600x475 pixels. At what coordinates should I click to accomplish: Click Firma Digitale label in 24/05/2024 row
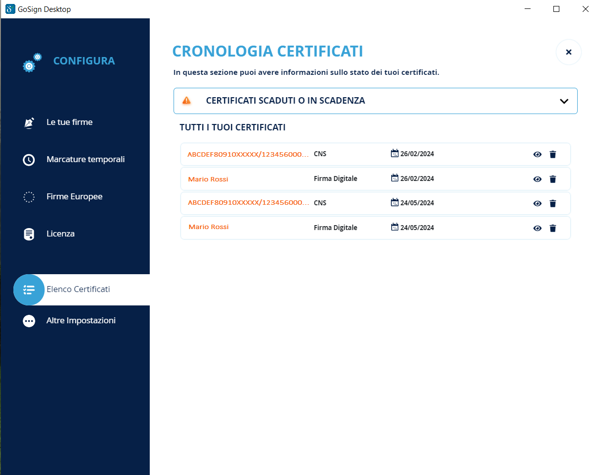pos(335,228)
